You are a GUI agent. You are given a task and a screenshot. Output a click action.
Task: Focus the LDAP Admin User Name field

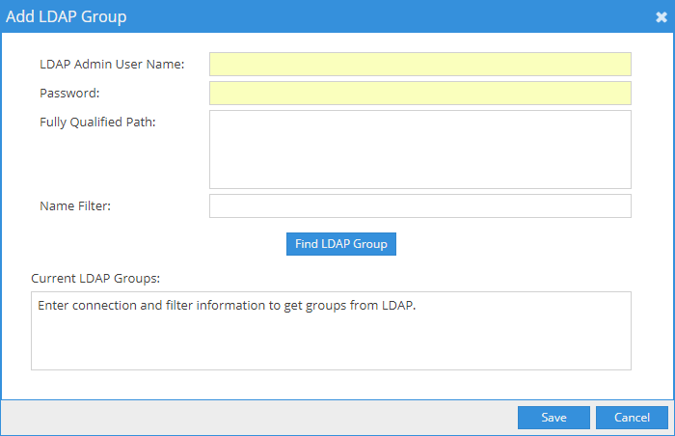pos(420,65)
